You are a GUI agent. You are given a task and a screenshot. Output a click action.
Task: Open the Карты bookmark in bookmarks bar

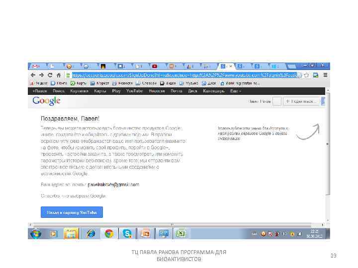coord(79,83)
